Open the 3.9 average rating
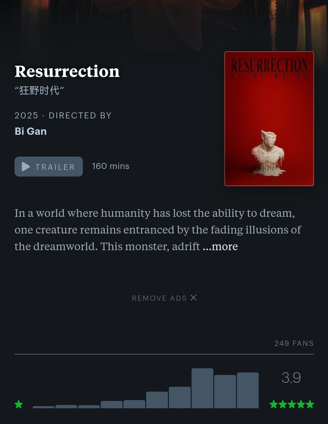The image size is (328, 424). [x=291, y=378]
